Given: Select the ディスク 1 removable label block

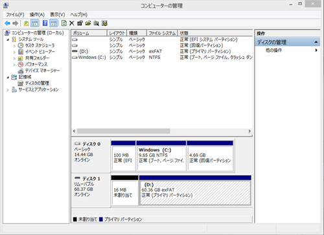Looking at the screenshot, I should pyautogui.click(x=91, y=190).
